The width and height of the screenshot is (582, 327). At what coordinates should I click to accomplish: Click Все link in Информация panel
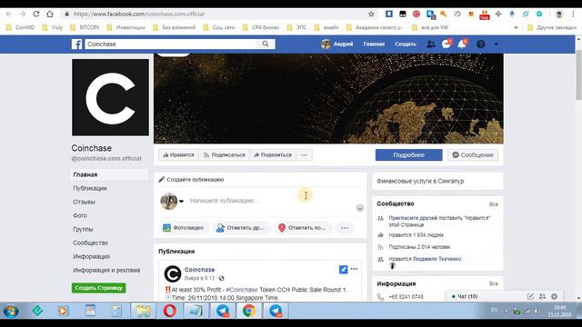(x=493, y=283)
